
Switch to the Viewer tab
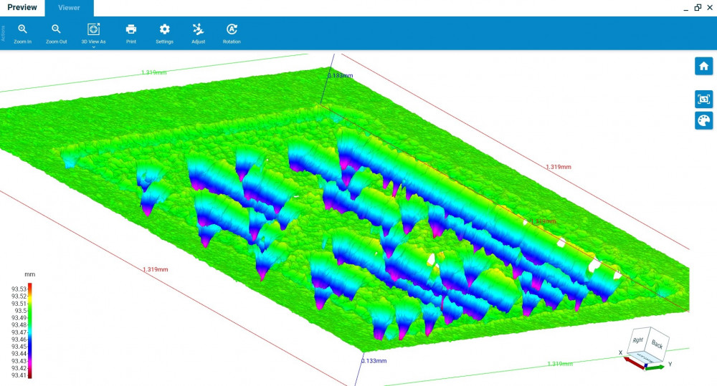click(x=69, y=8)
